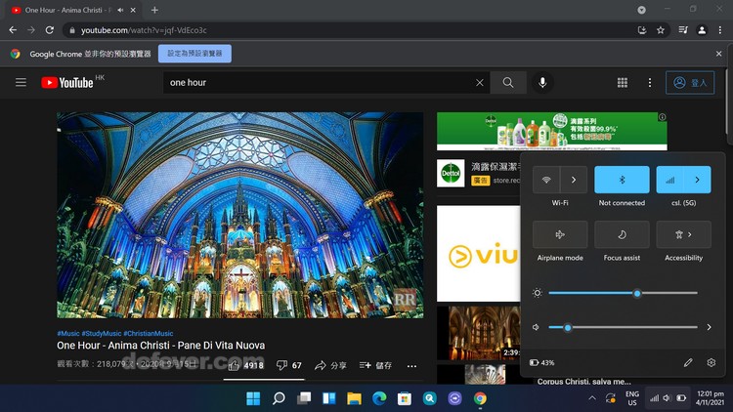This screenshot has width=733, height=412.
Task: Open the YouTube apps grid icon
Action: 623,83
